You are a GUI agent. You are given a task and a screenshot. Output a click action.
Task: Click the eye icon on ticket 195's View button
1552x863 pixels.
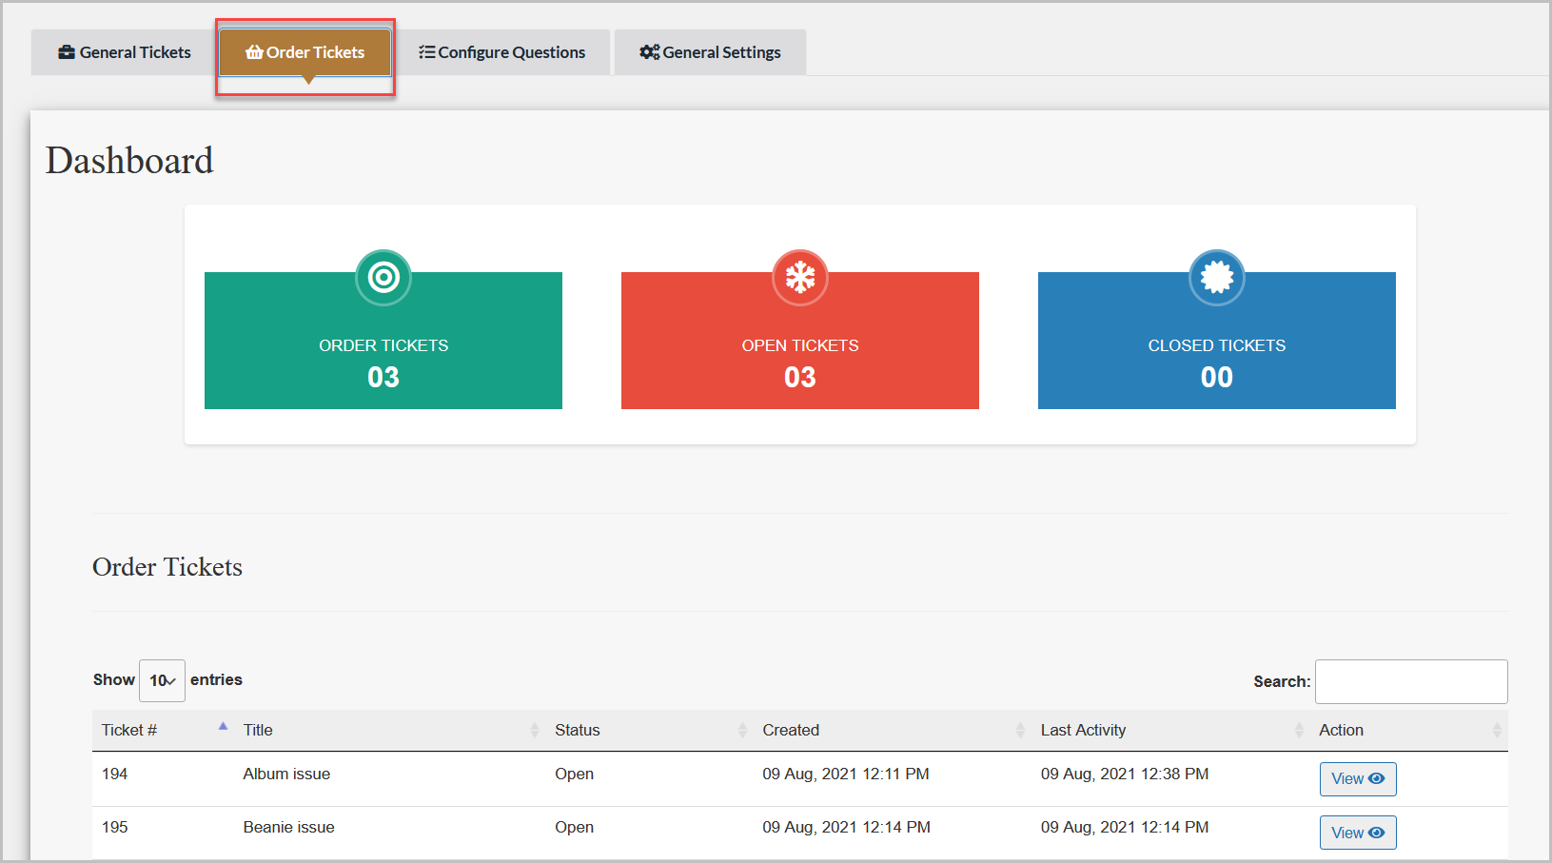tap(1376, 832)
